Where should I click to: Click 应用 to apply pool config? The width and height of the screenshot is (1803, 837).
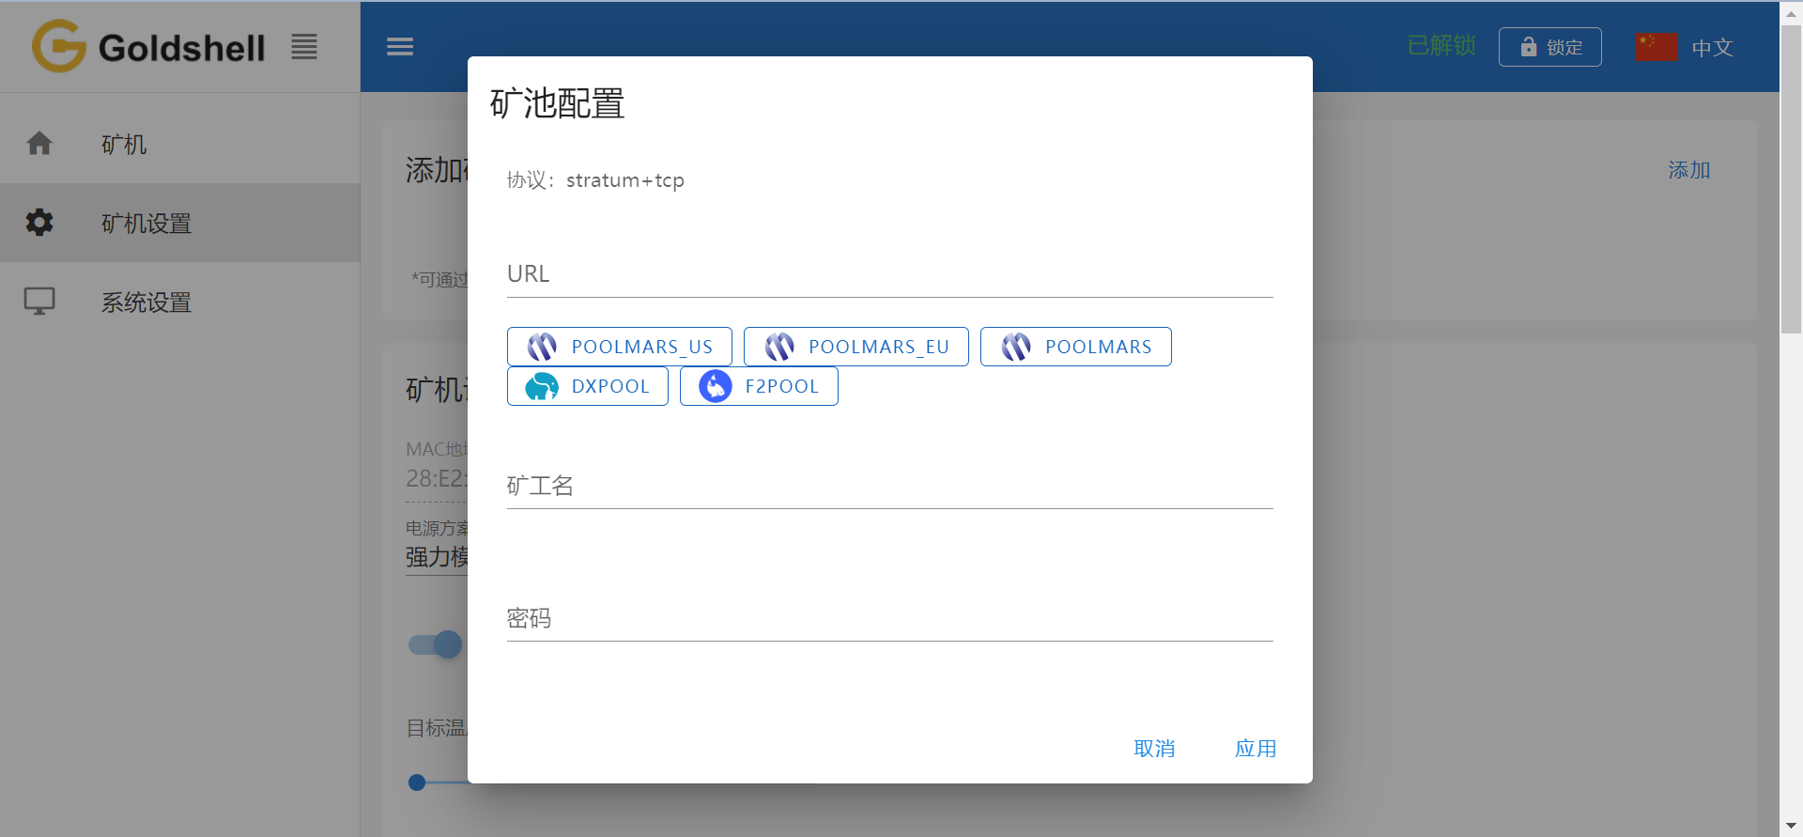click(x=1256, y=749)
